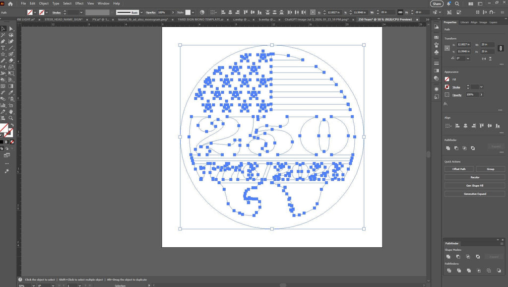Click Flip Horizontally icon in Transform
Screen dimensions: 508x287
pyautogui.click(x=484, y=59)
